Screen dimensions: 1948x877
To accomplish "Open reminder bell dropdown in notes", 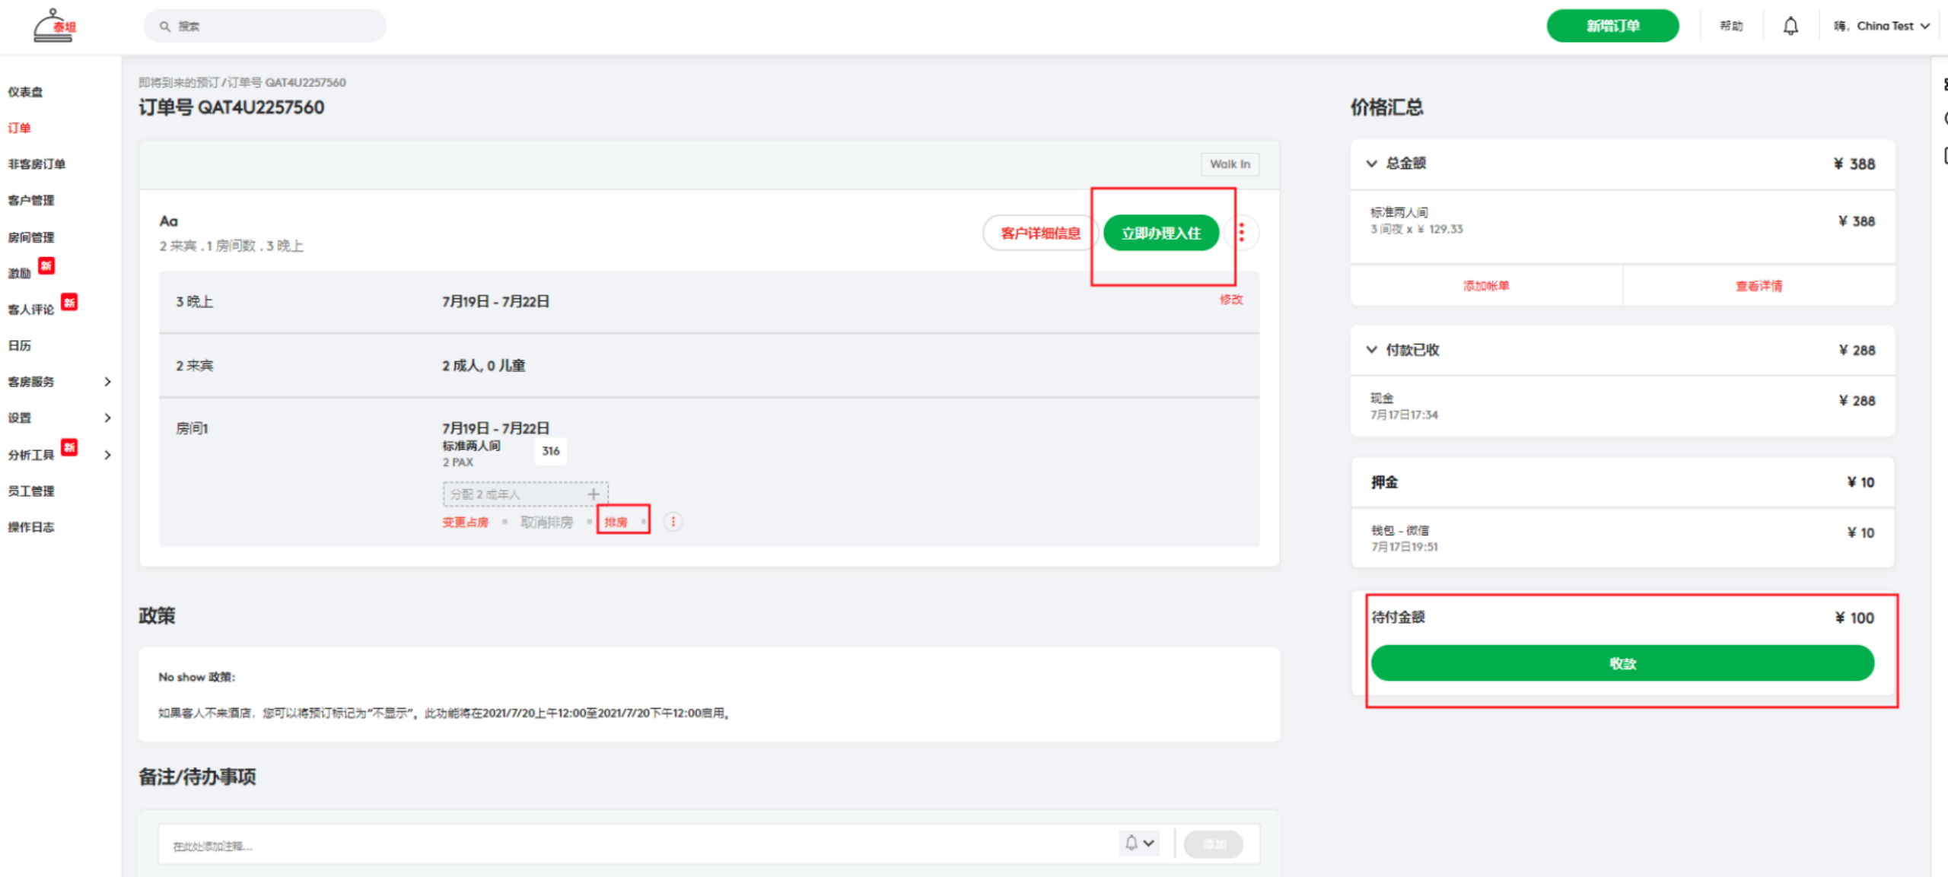I will click(x=1139, y=844).
